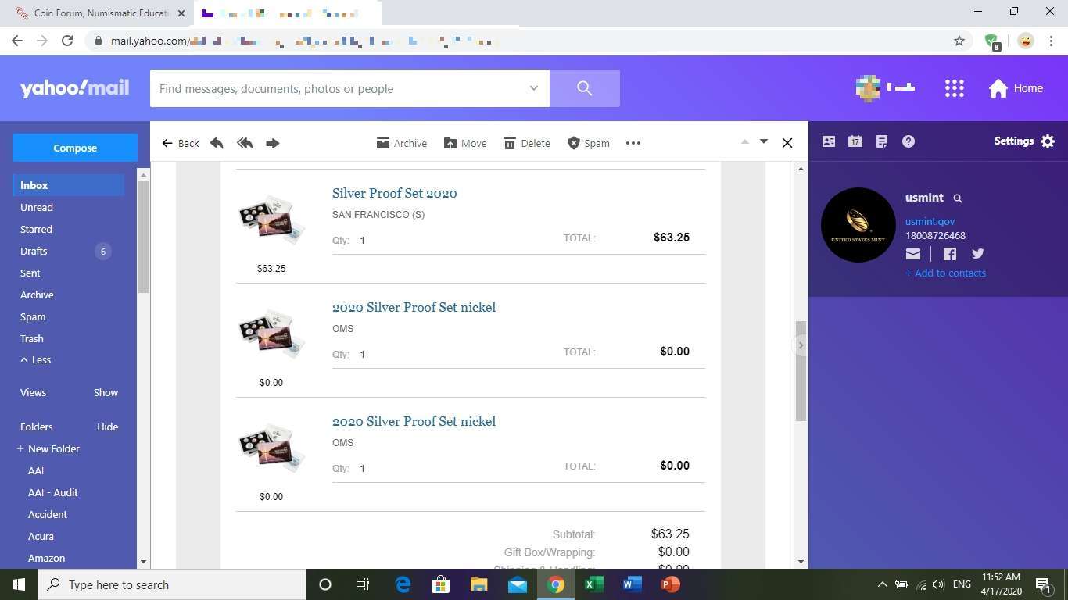Open usmint Facebook icon

[x=950, y=254]
